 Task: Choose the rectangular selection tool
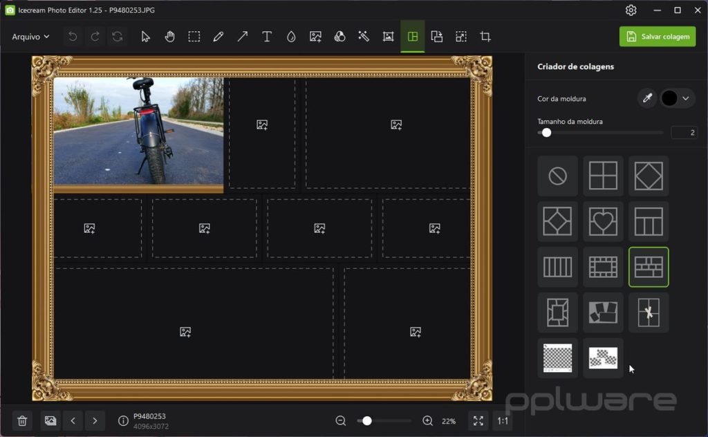(x=194, y=37)
